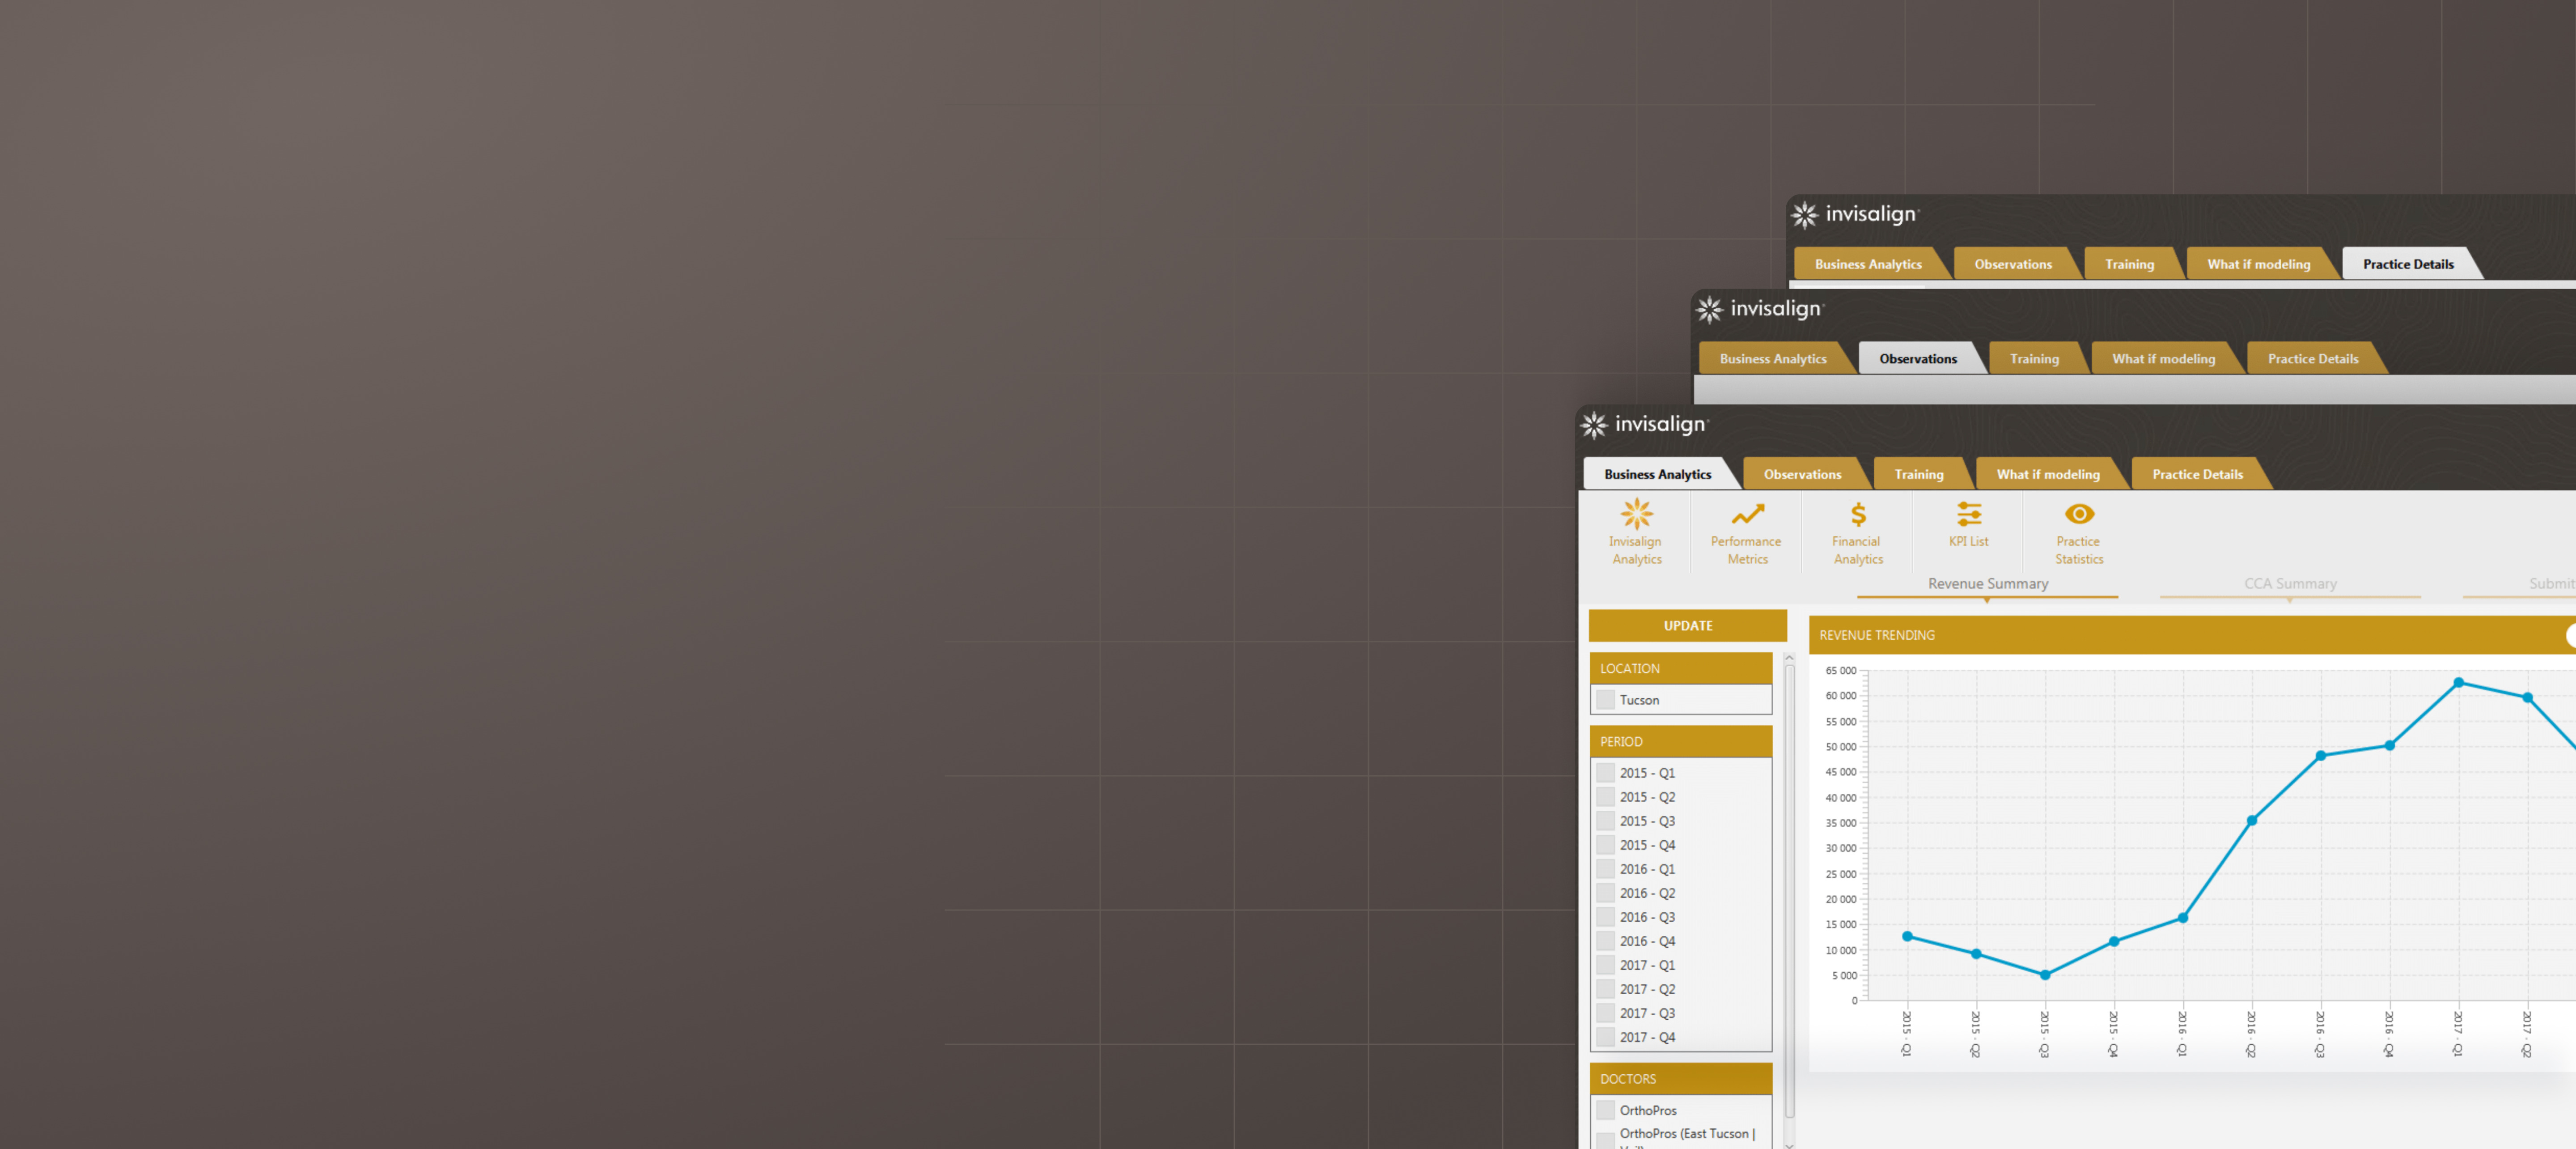Image resolution: width=2576 pixels, height=1149 pixels.
Task: Open Invisalign Analytics starburst icon
Action: (1637, 515)
